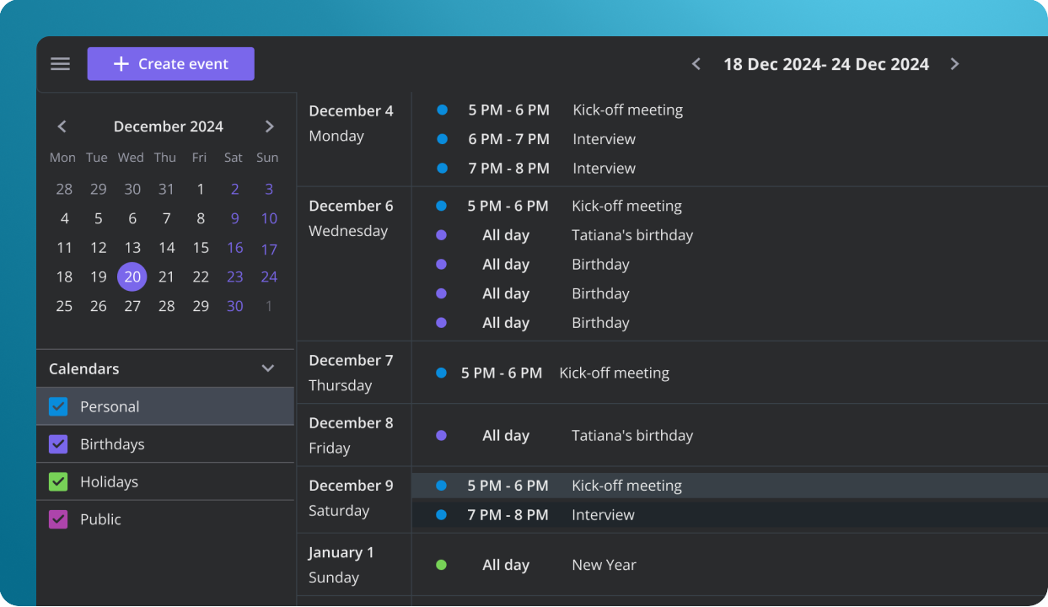This screenshot has width=1048, height=607.
Task: Show previous month in mini calendar
Action: (62, 126)
